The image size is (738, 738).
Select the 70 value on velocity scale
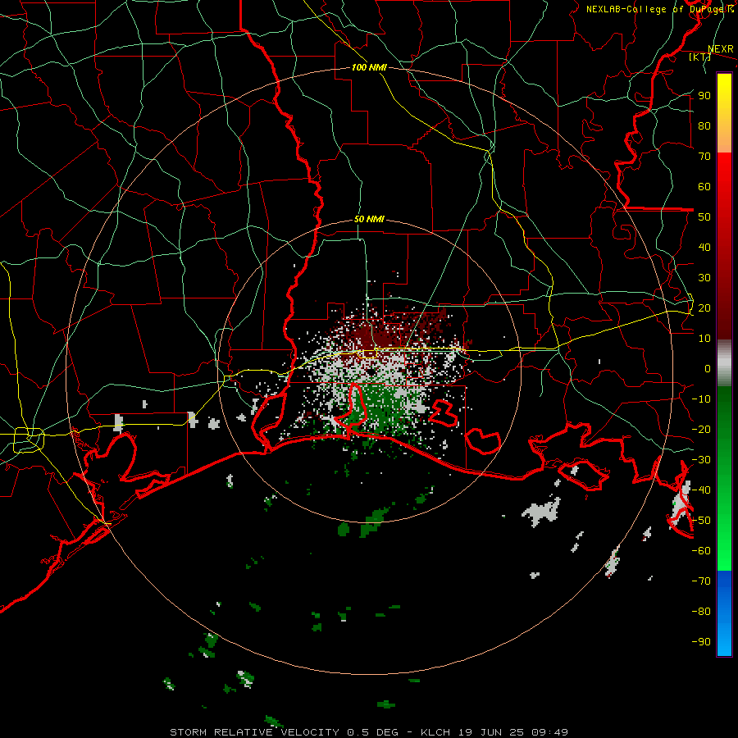(704, 157)
